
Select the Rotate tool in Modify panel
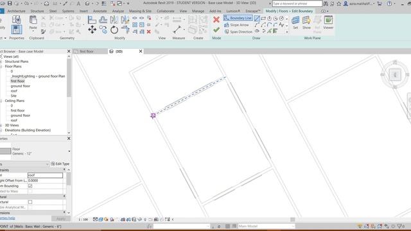pyautogui.click(x=114, y=30)
